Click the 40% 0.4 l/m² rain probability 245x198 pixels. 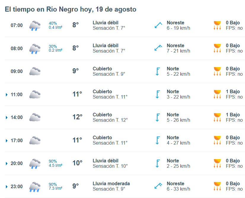click(55, 25)
